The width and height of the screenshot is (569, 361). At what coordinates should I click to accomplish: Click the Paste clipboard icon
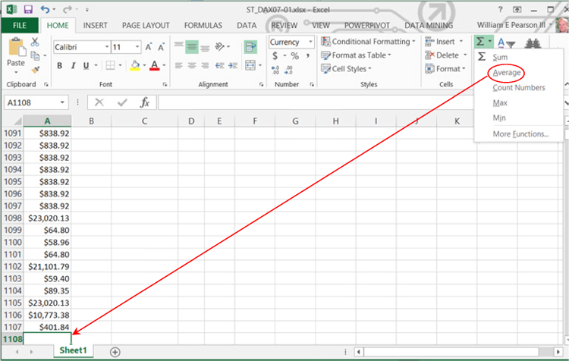click(17, 47)
